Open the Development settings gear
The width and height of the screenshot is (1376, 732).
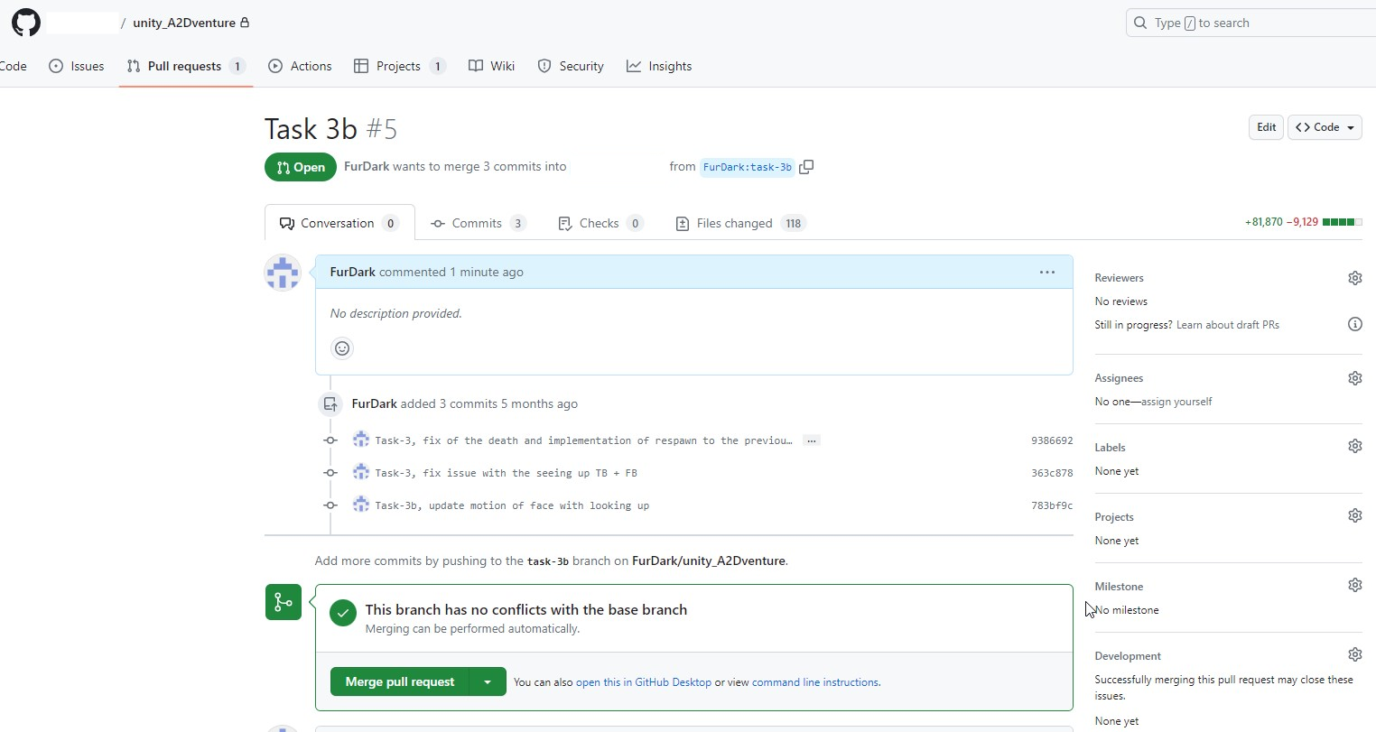[x=1354, y=654]
